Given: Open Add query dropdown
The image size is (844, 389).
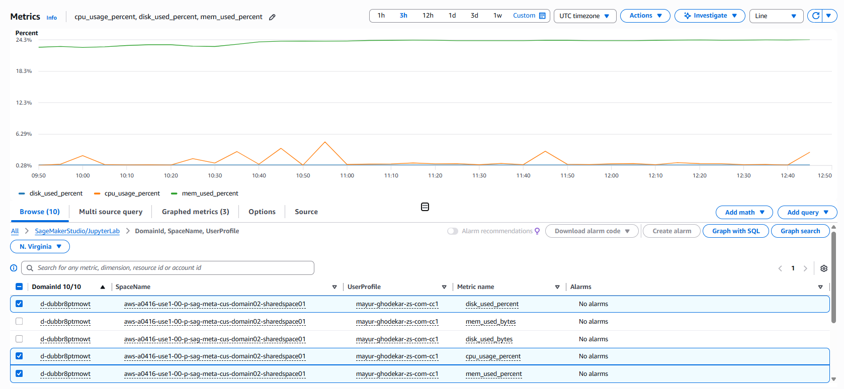Looking at the screenshot, I should coord(807,213).
